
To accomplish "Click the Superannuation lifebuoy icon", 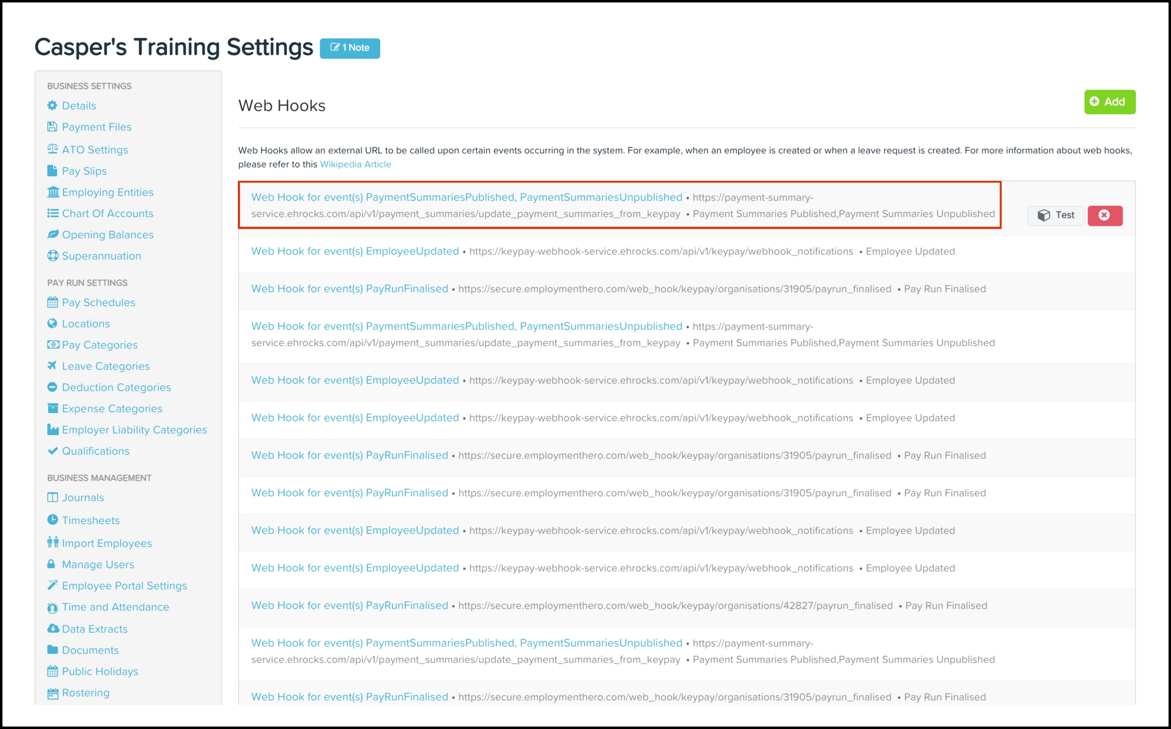I will point(53,256).
